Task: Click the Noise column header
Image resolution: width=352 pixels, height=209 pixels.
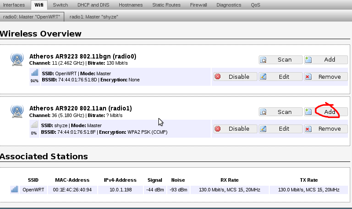Action: (x=178, y=180)
